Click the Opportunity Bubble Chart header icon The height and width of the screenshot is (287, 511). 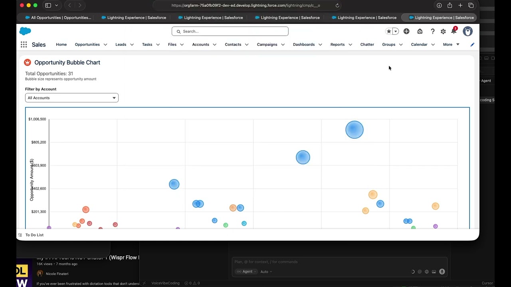point(28,62)
